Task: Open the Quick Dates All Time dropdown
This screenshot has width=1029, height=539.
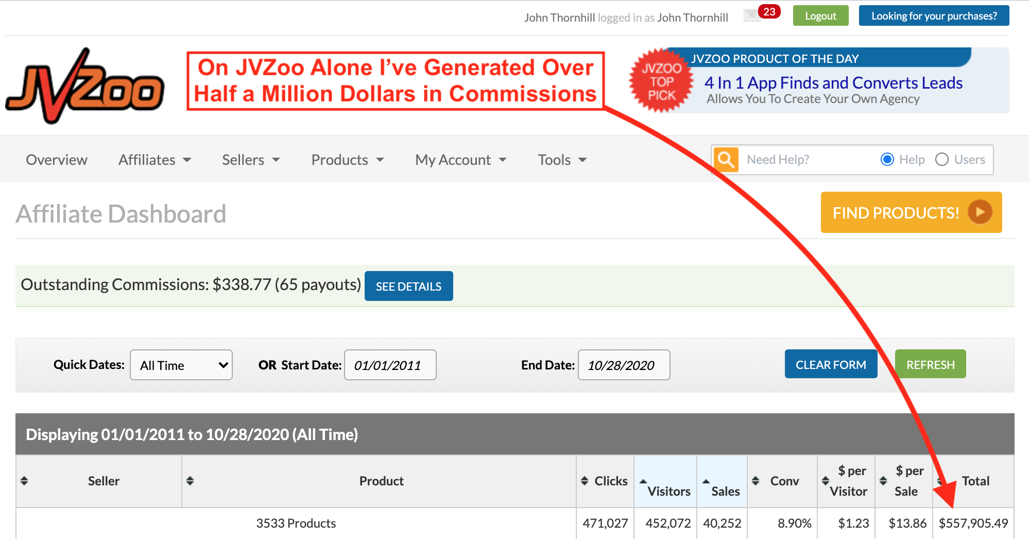Action: click(x=181, y=365)
